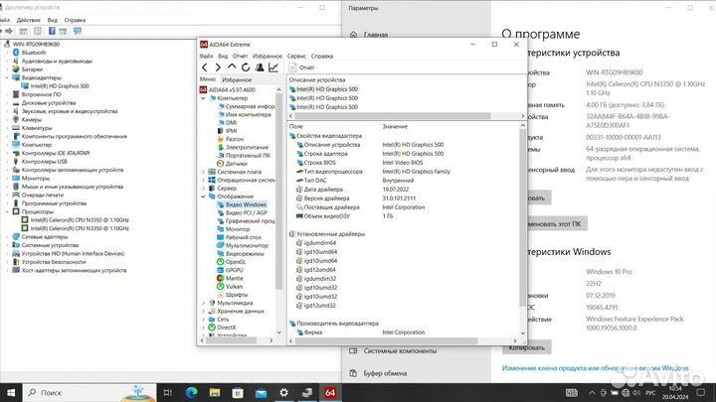This screenshot has height=402, width=716.
Task: Click Bluetooth in Device Manager tree
Action: click(34, 53)
